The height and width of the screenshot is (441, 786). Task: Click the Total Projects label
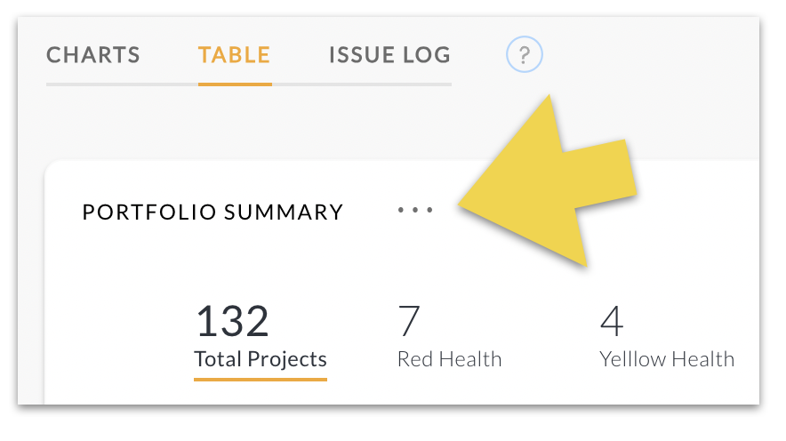click(261, 360)
